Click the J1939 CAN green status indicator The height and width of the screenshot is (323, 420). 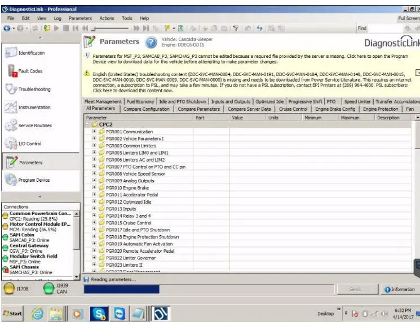coord(50,289)
